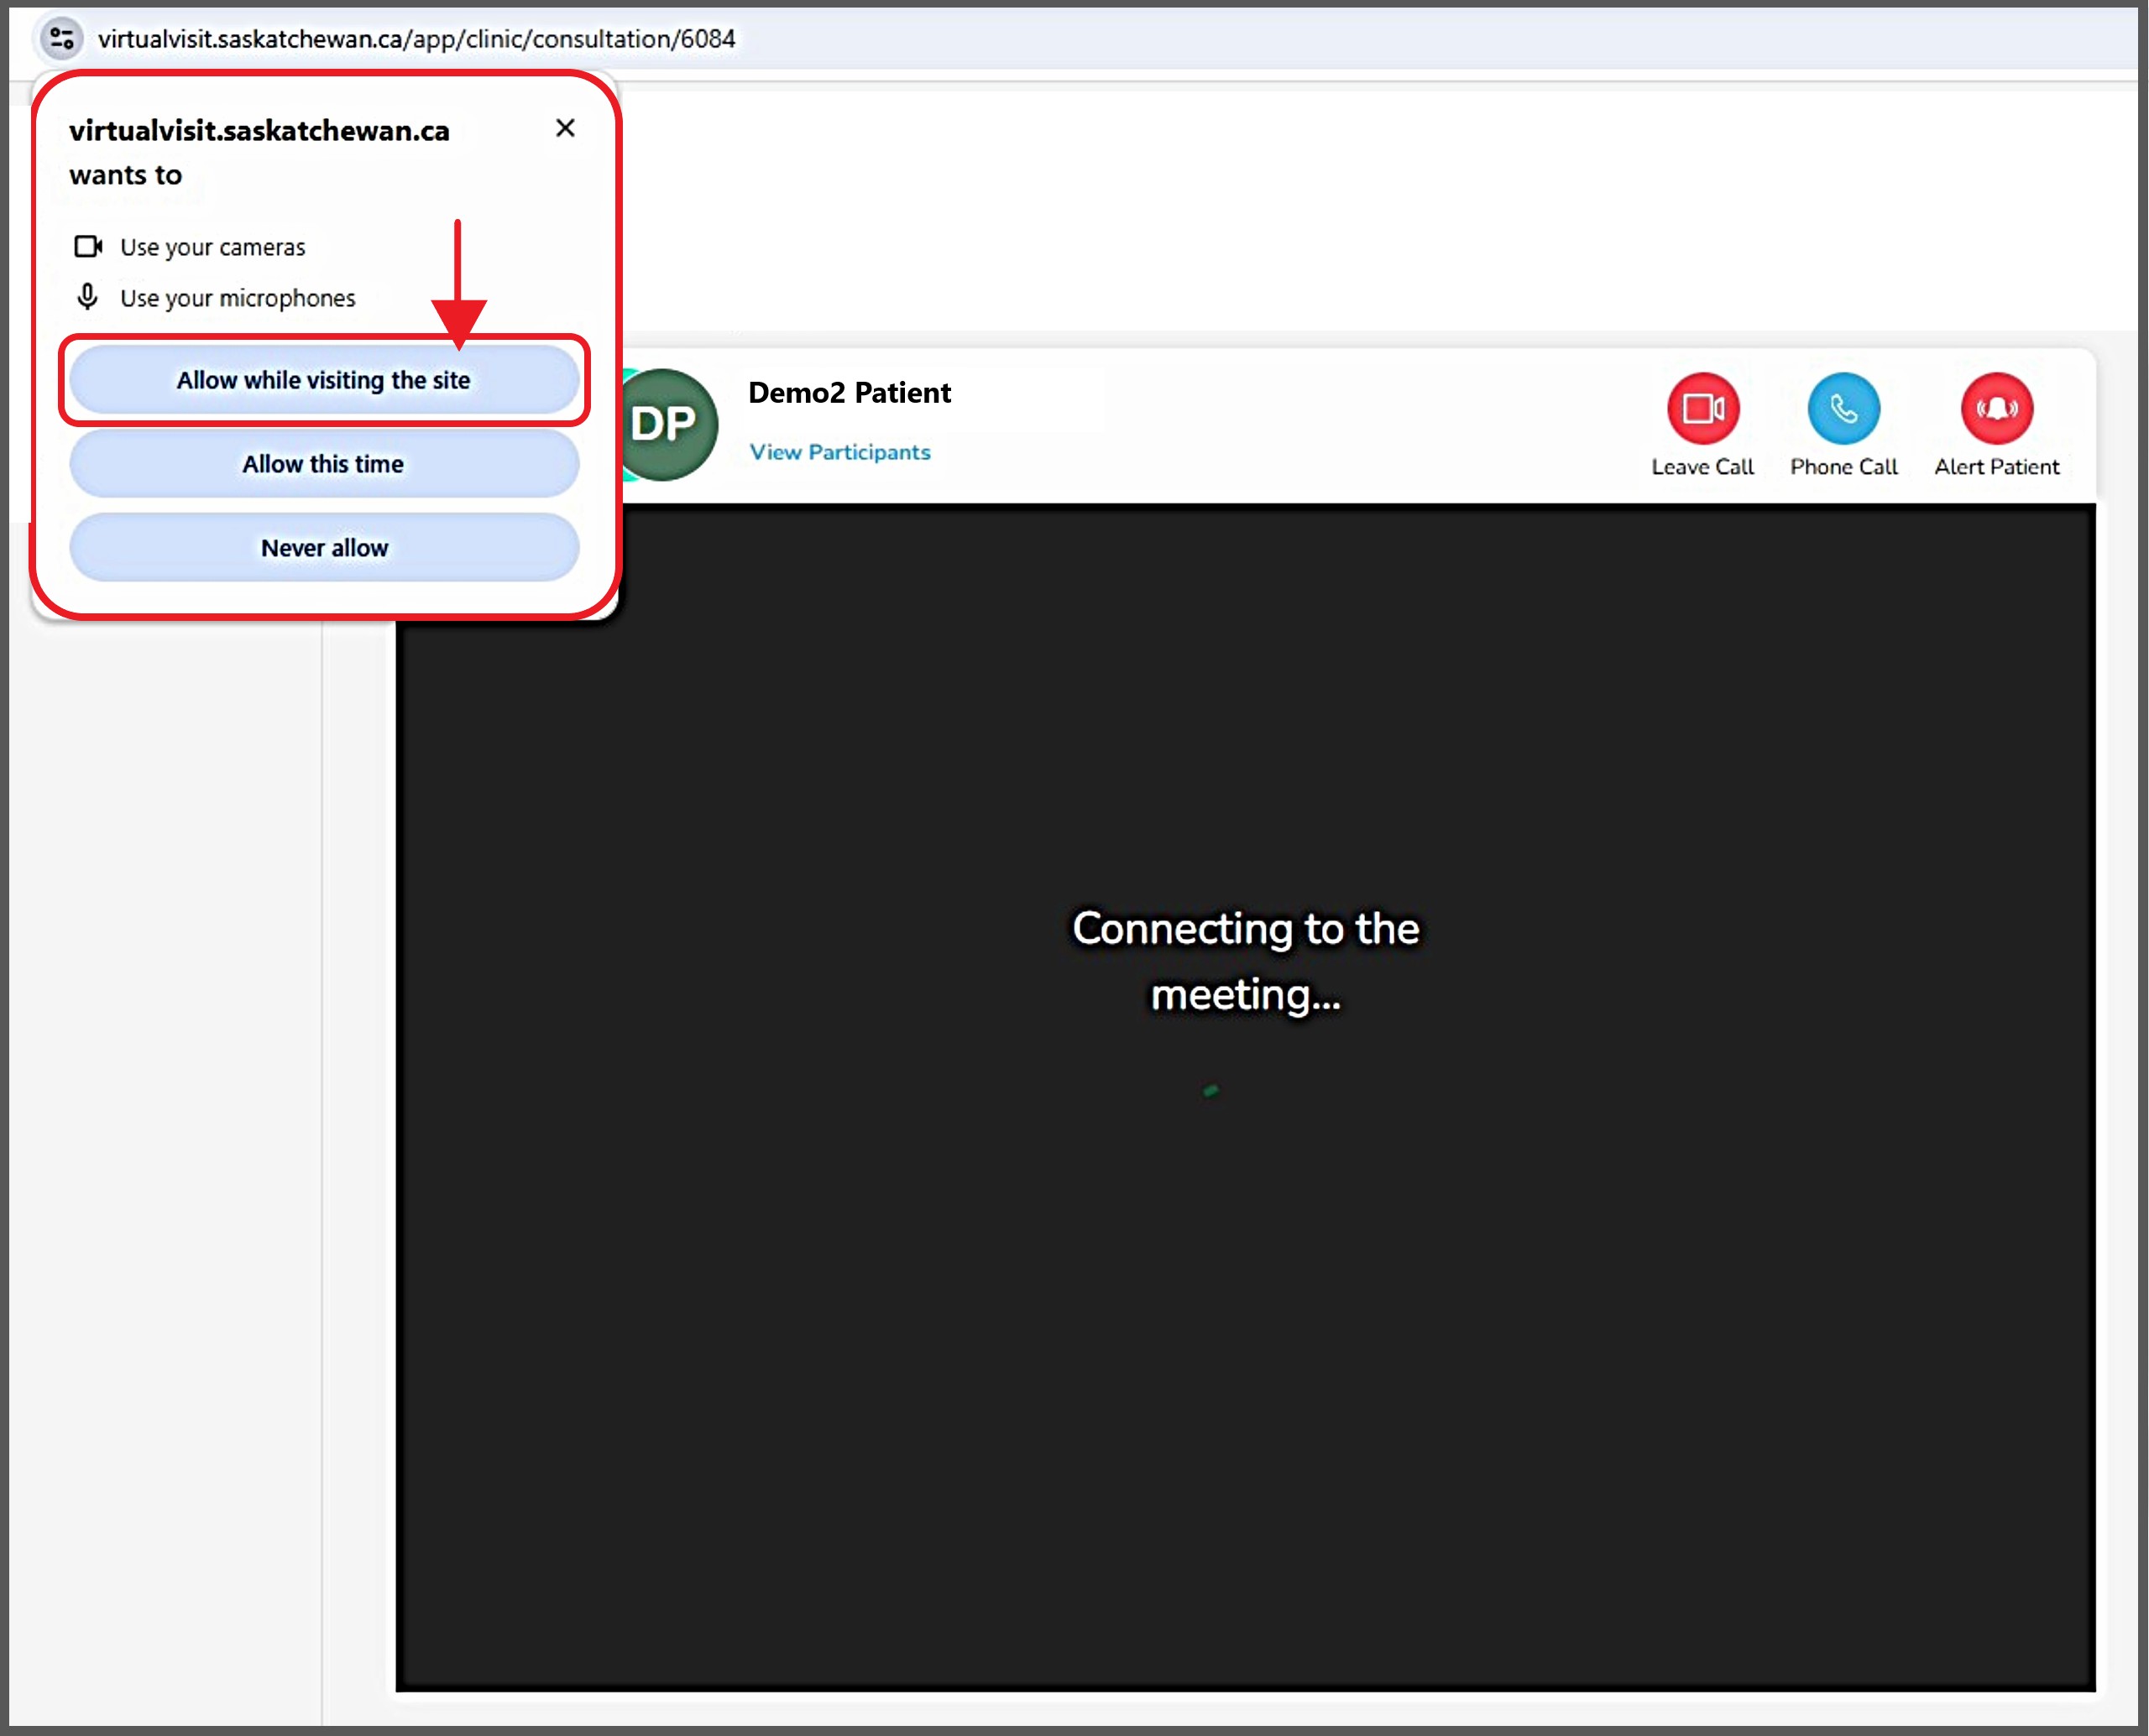Open the View Participants link
This screenshot has width=2149, height=1736.
tap(839, 452)
